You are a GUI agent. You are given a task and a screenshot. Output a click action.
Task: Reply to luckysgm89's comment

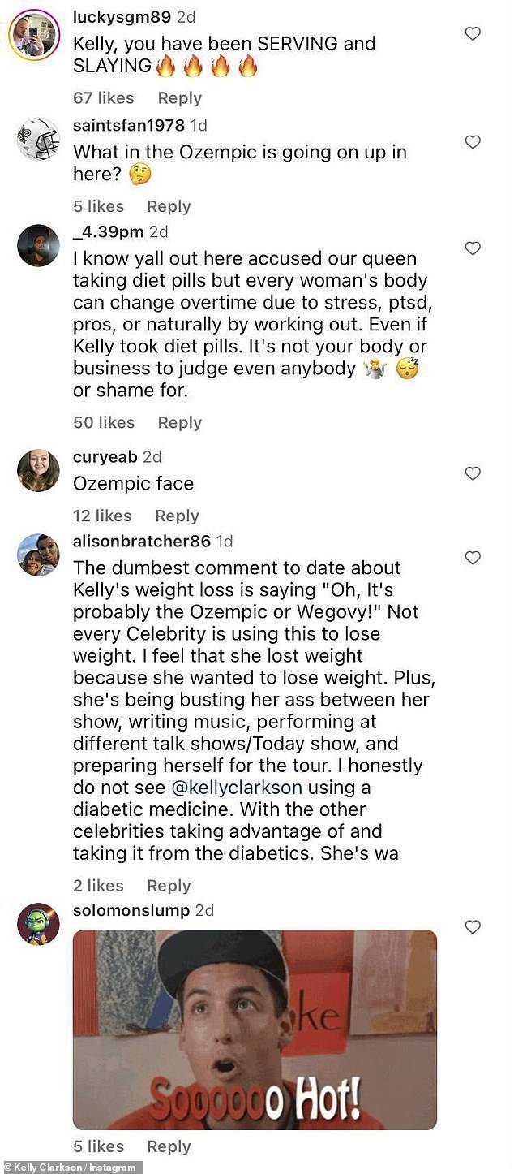coord(179,98)
